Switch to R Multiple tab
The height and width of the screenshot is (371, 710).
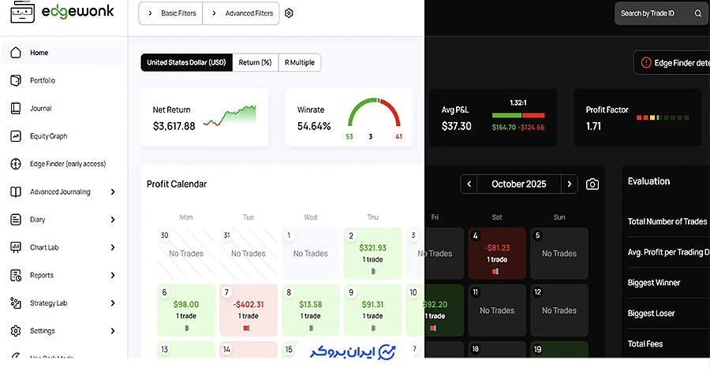point(300,62)
